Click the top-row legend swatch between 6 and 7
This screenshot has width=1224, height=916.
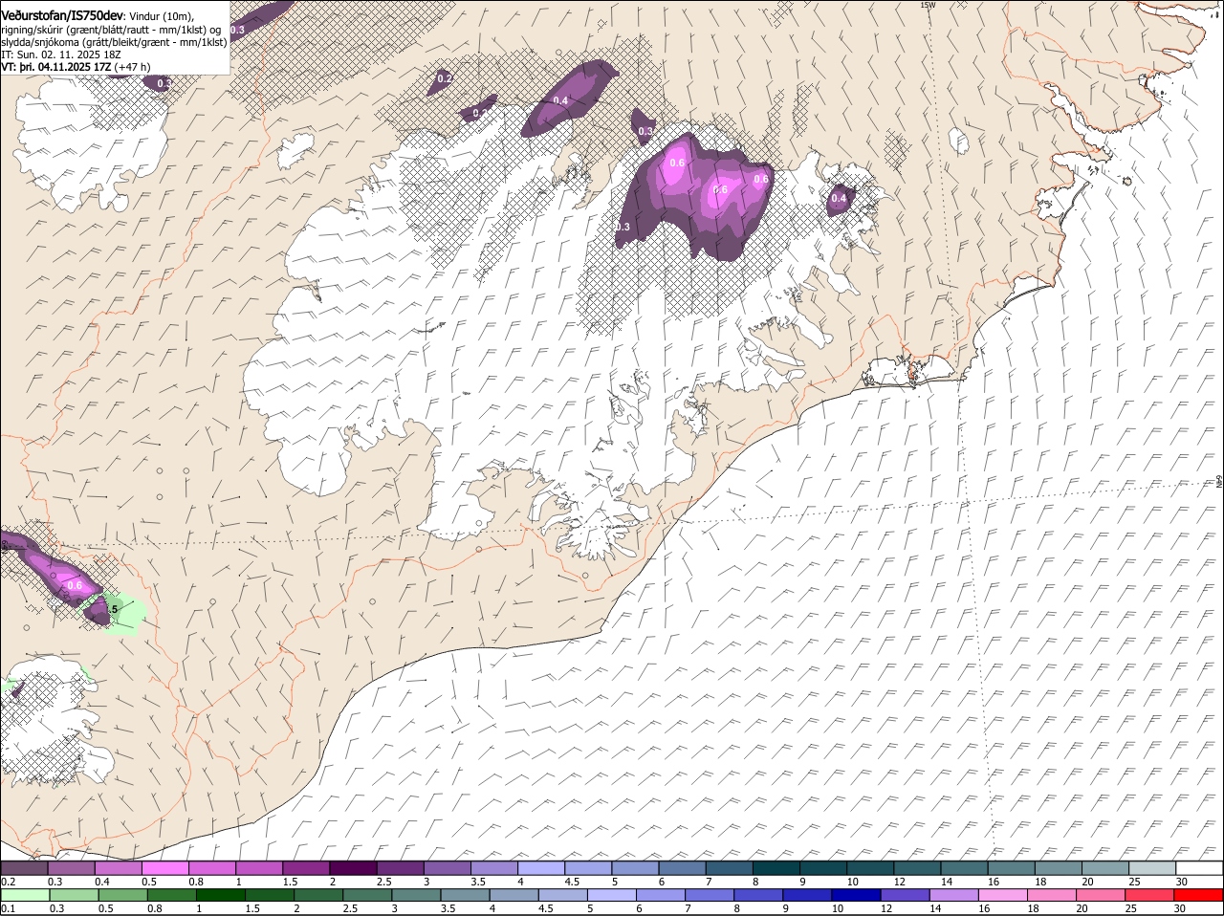(x=682, y=868)
